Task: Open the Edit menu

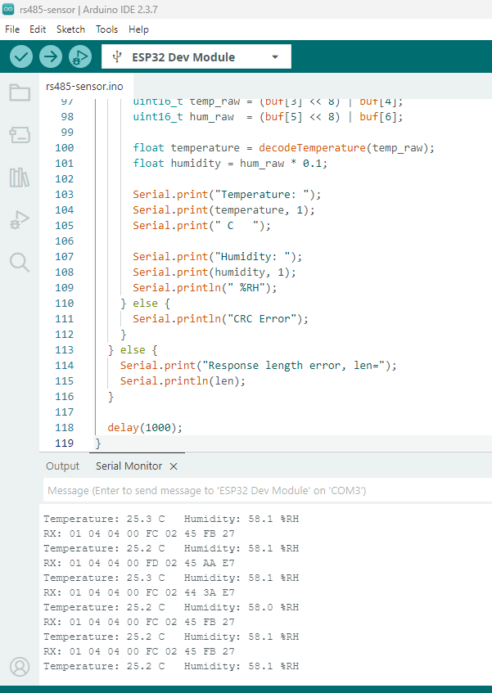Action: coord(38,29)
